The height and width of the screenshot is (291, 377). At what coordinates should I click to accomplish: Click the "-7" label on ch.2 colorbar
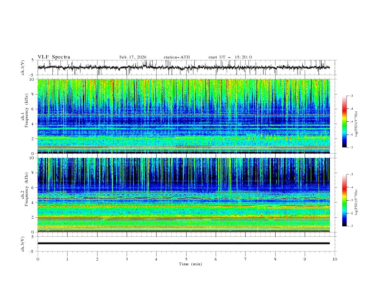pyautogui.click(x=351, y=226)
